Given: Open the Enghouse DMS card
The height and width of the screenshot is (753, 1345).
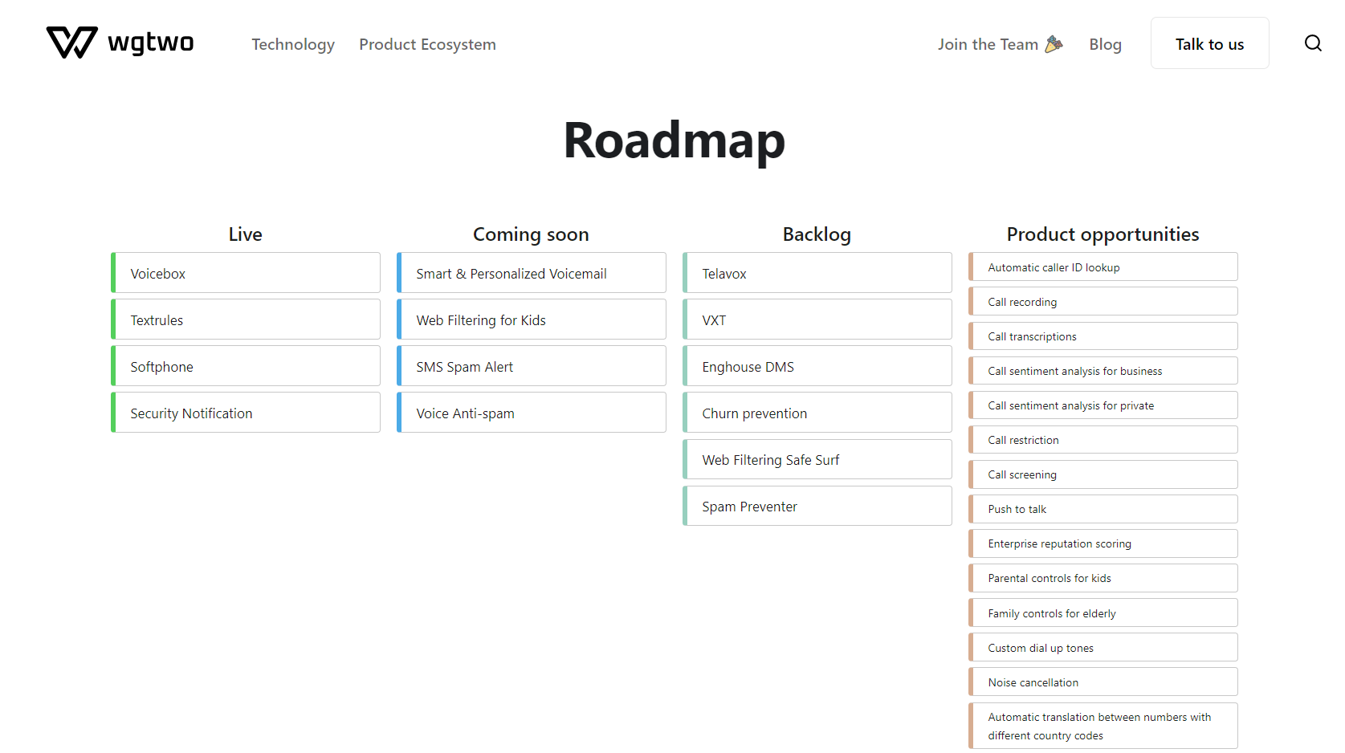Looking at the screenshot, I should point(817,366).
